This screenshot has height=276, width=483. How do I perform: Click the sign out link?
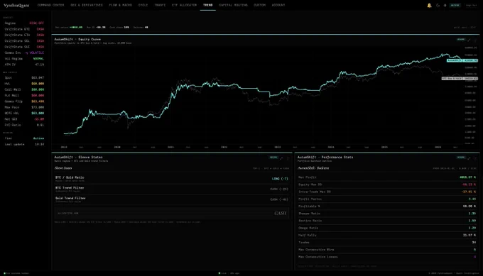472,5
